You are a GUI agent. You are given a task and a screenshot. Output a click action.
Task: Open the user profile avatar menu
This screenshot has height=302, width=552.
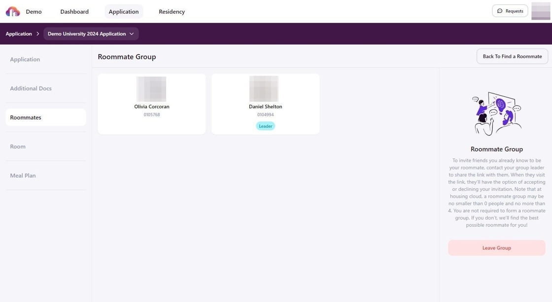541,11
